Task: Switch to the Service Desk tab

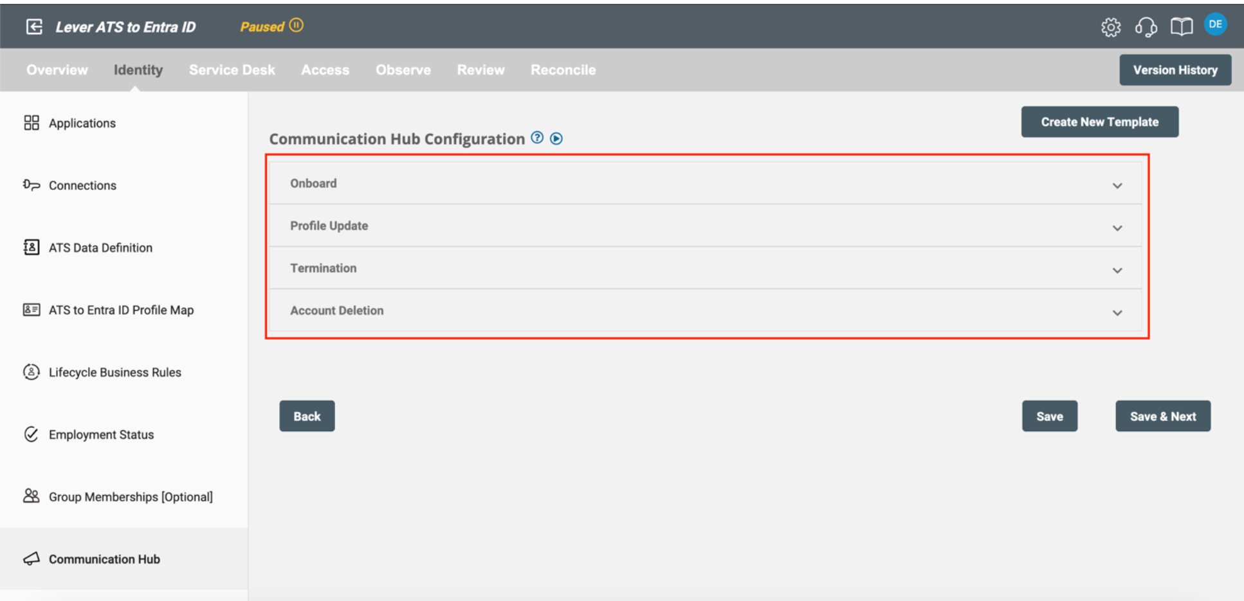Action: (x=232, y=70)
